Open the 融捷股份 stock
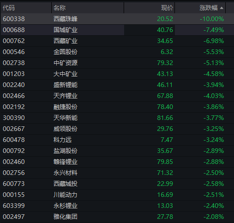The image size is (234, 223). pyautogui.click(x=65, y=107)
